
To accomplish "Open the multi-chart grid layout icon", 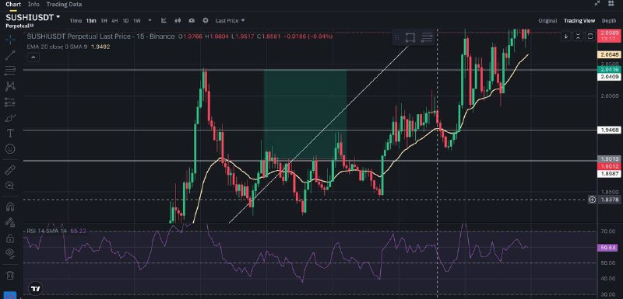I will point(611,4).
